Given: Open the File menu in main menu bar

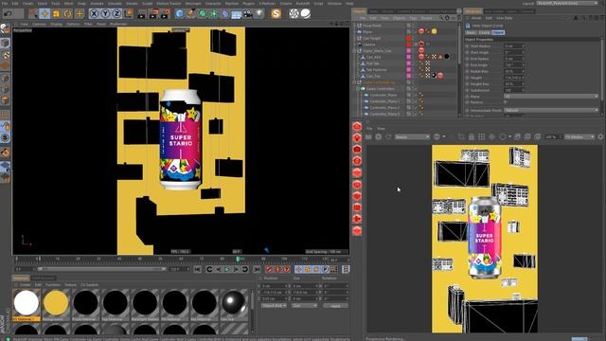Looking at the screenshot, I should click(x=5, y=3).
